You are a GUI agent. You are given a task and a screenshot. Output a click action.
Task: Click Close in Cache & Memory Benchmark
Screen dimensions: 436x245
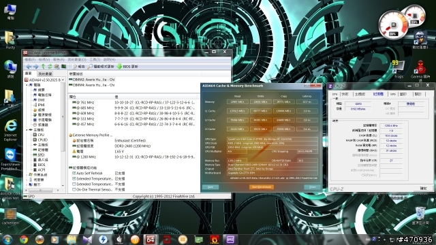click(312, 187)
